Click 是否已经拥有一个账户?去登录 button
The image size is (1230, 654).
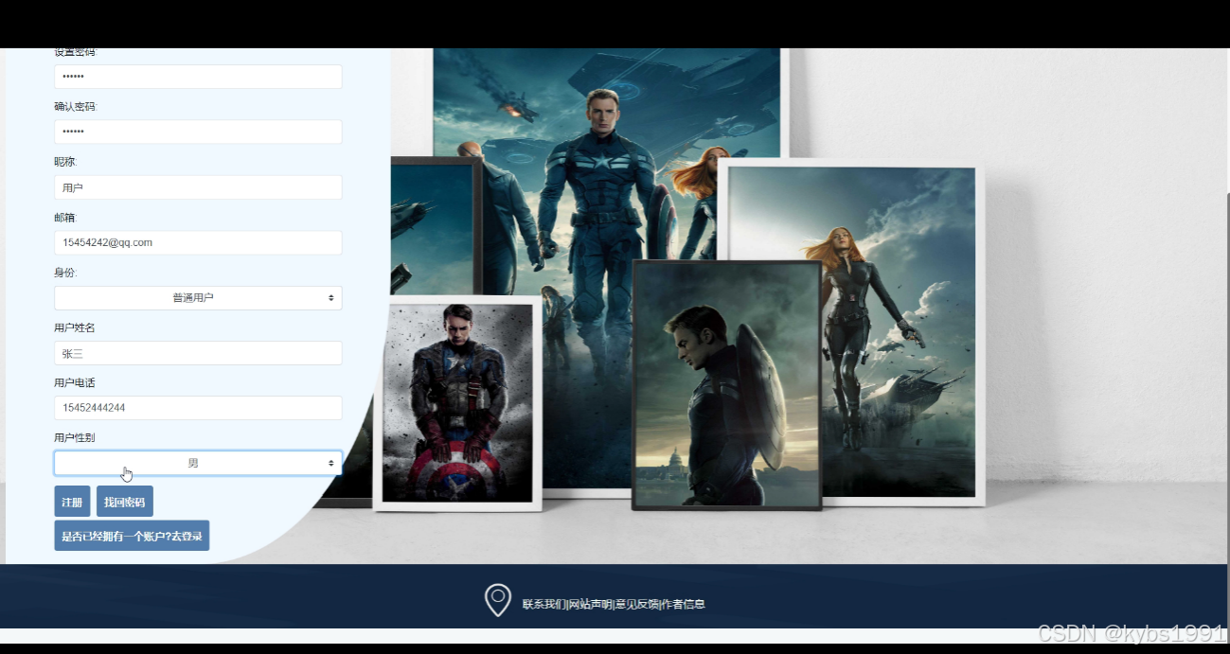tap(132, 536)
